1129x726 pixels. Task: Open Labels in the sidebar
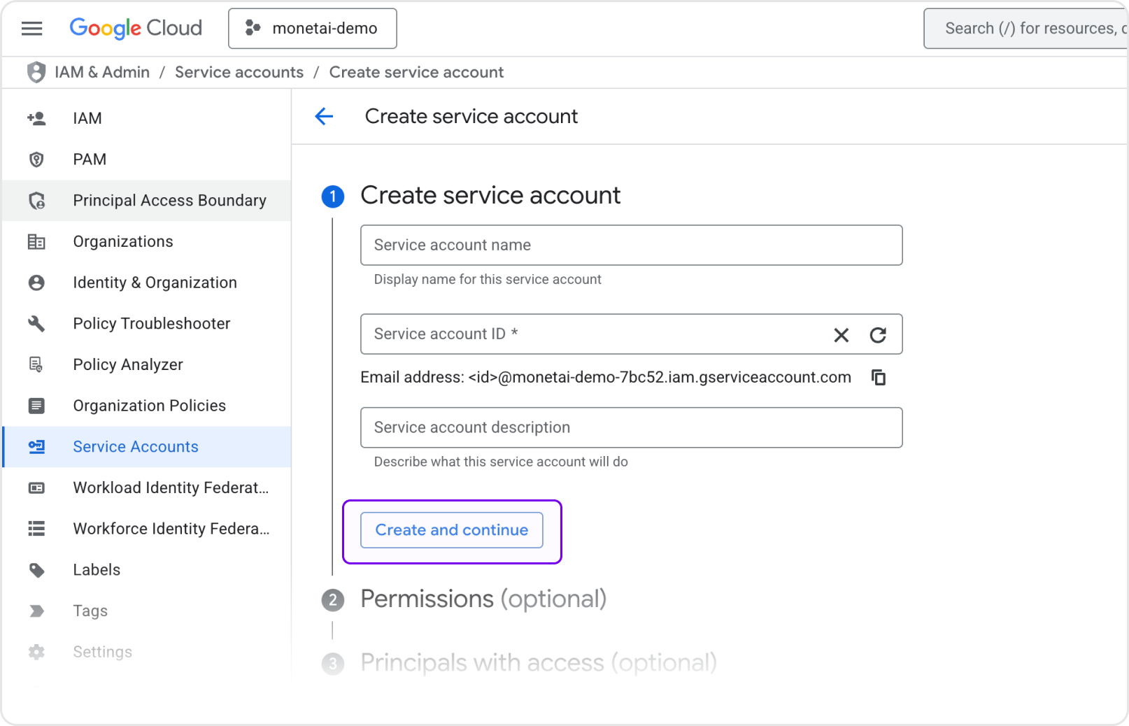[147, 570]
